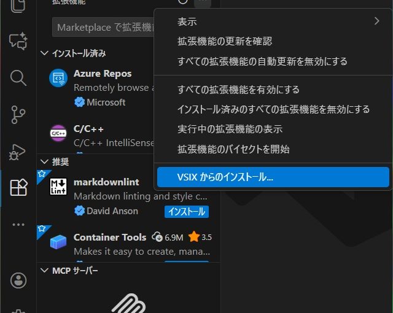Select 拡張機能のバイセクトを開始
The width and height of the screenshot is (393, 313).
tap(273, 149)
